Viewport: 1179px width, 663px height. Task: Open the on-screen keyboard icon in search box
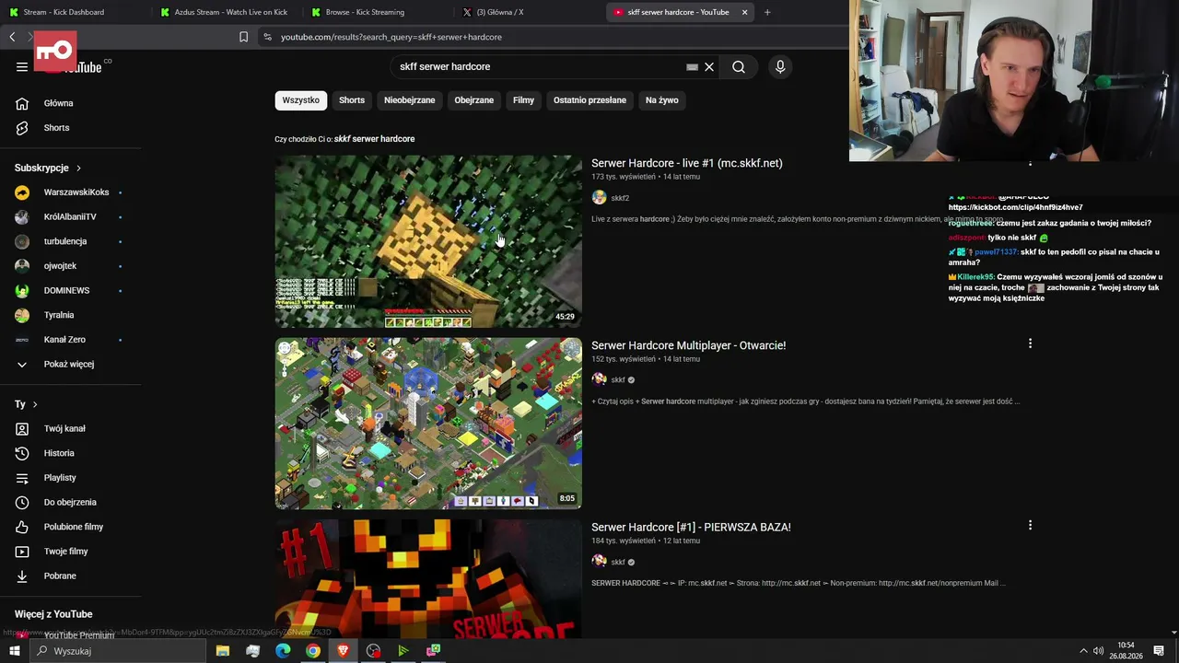692,66
